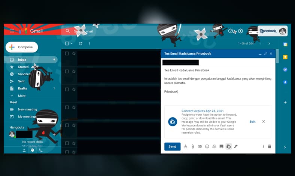The height and width of the screenshot is (176, 295).
Task: Select the third email row checkbox
Action: (x=67, y=89)
